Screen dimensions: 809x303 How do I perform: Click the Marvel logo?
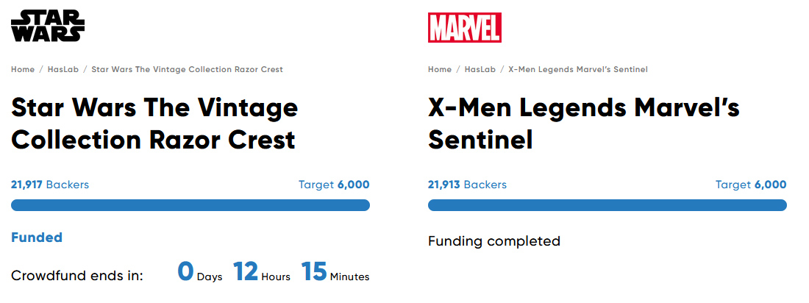coord(464,27)
